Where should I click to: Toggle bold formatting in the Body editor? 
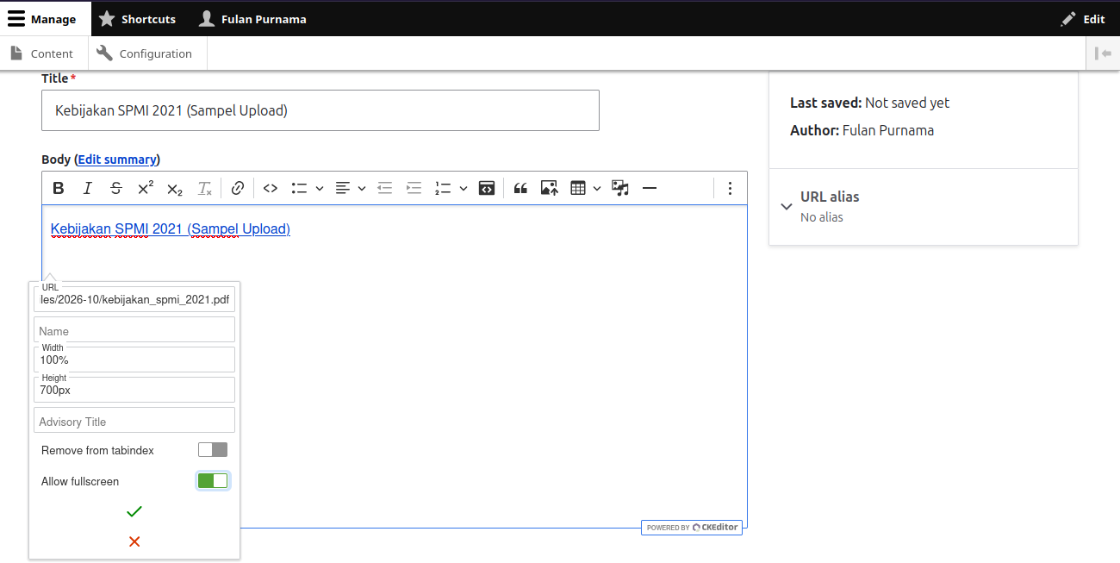tap(59, 188)
